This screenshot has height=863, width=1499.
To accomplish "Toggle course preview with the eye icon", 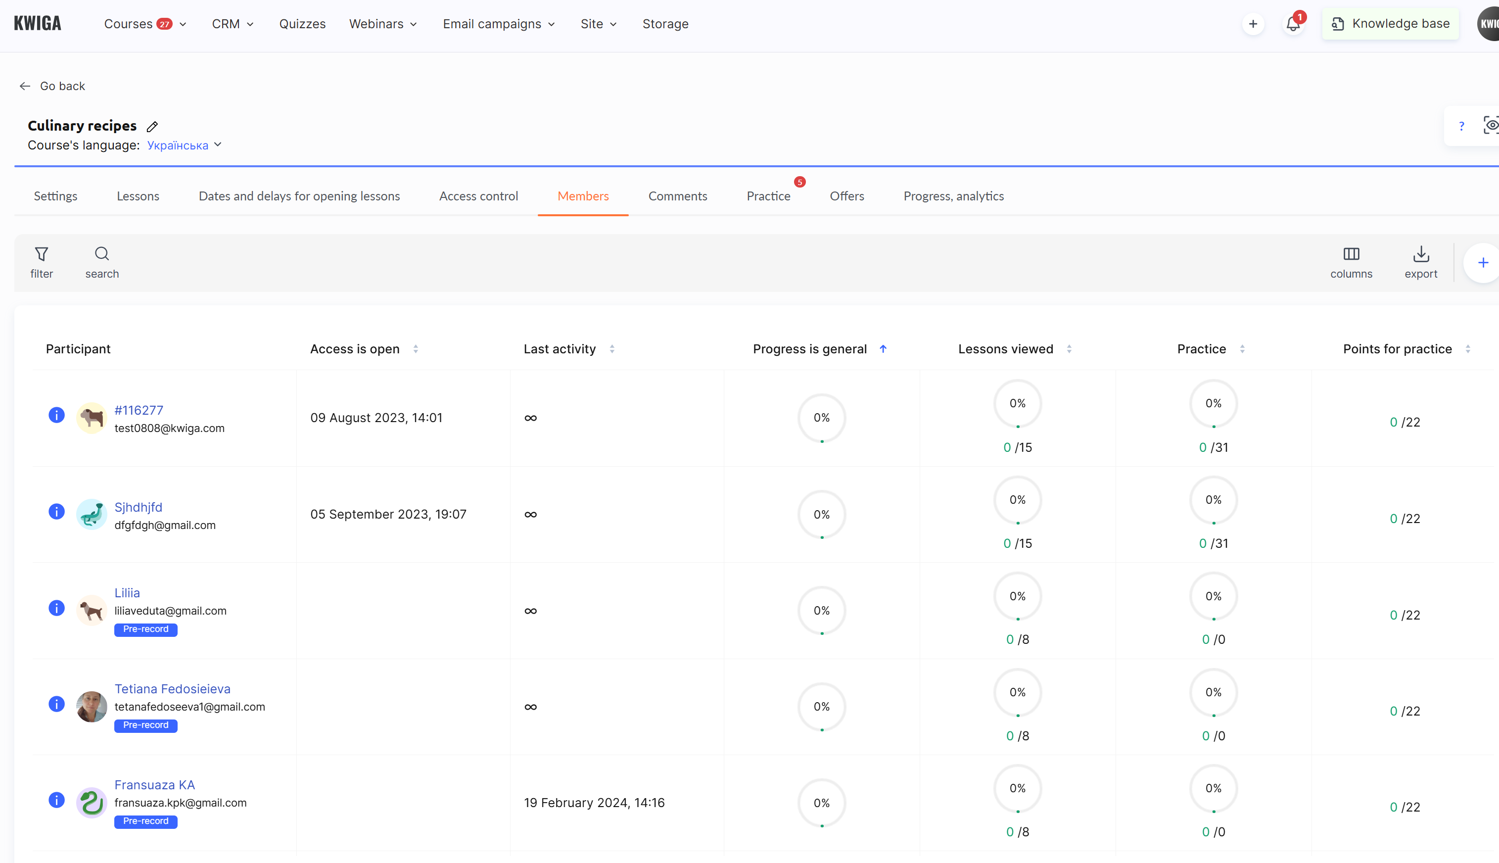I will click(1491, 125).
